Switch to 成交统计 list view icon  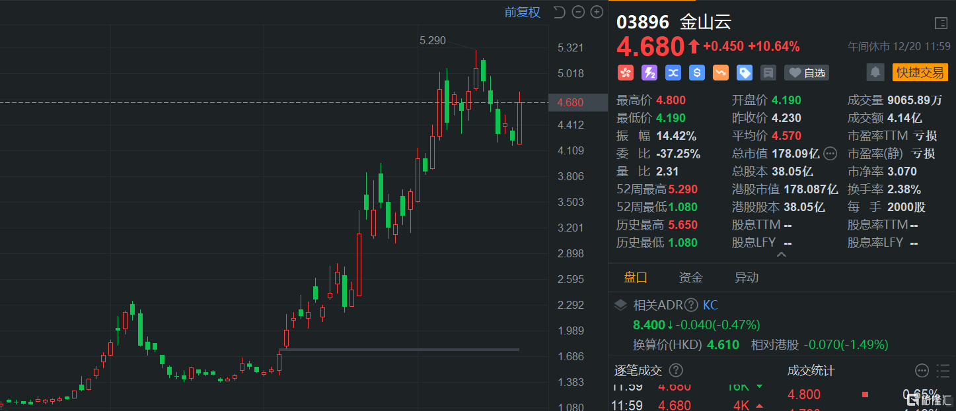pyautogui.click(x=942, y=371)
